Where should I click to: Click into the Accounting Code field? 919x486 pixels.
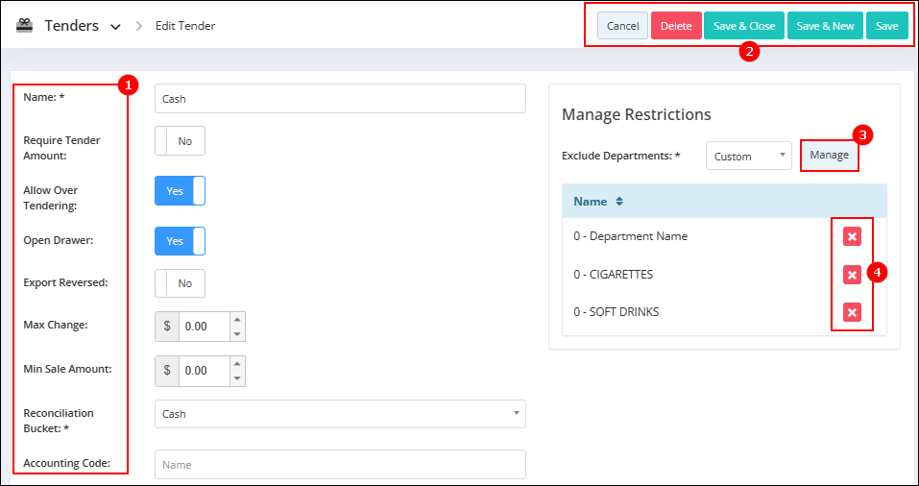tap(340, 464)
